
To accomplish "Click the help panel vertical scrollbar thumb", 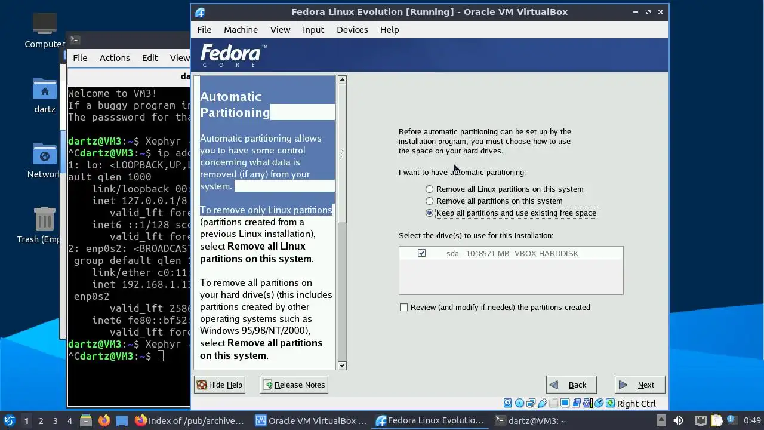I will [342, 154].
